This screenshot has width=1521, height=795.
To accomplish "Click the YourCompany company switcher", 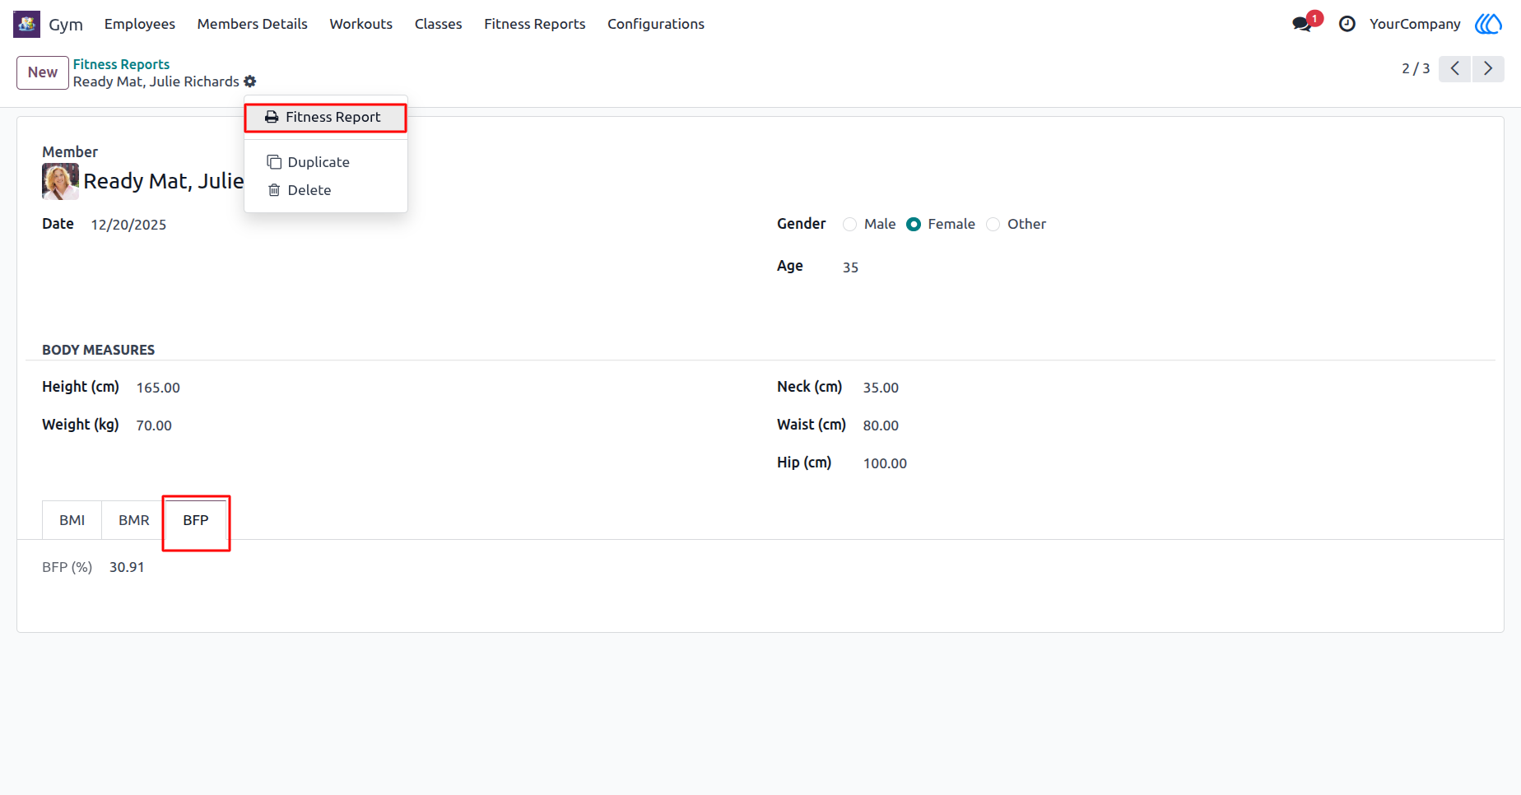I will pos(1415,24).
